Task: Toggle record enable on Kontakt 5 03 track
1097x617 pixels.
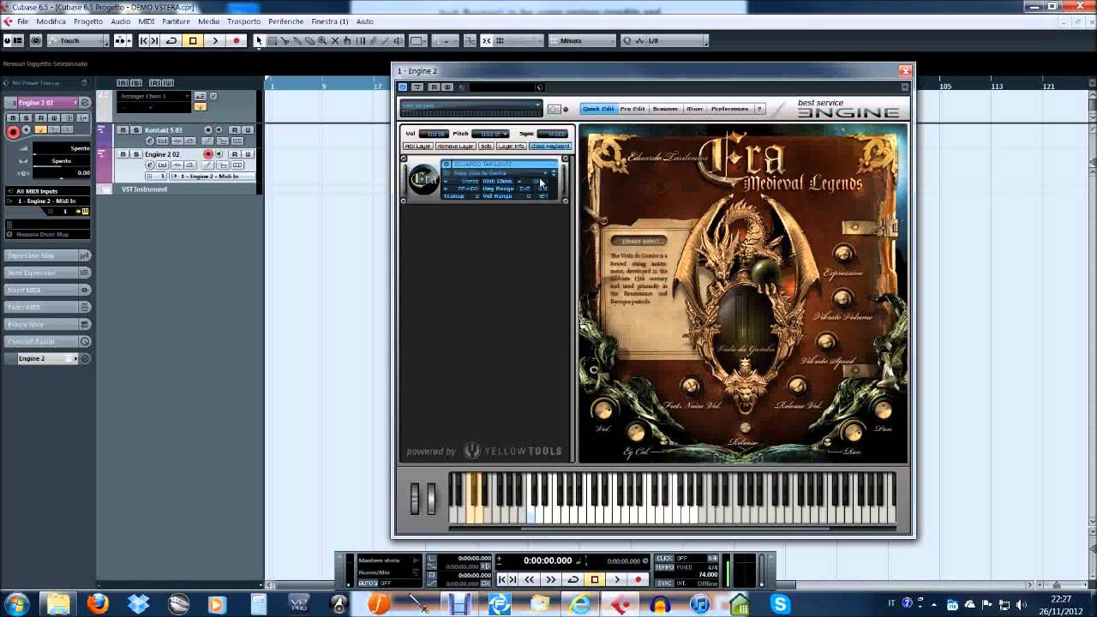Action: 208,130
